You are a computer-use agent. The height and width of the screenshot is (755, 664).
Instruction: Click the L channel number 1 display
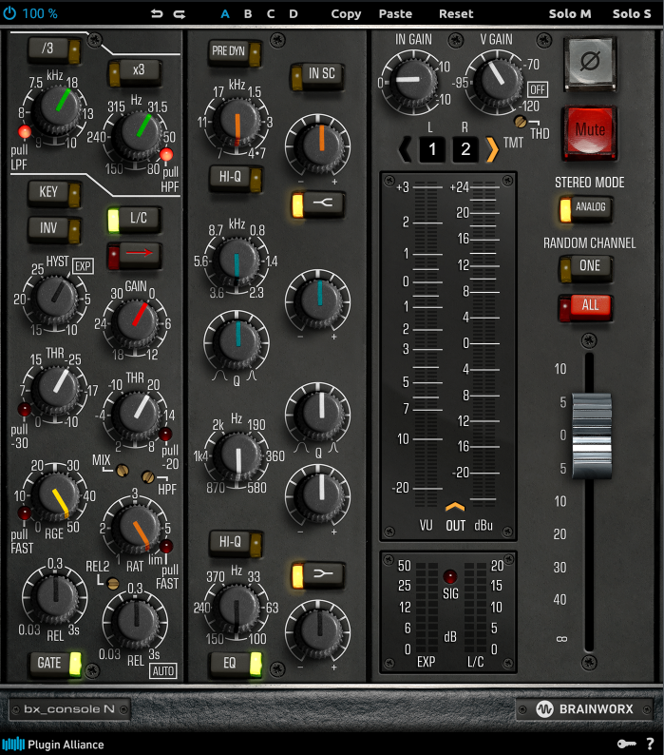[x=431, y=148]
